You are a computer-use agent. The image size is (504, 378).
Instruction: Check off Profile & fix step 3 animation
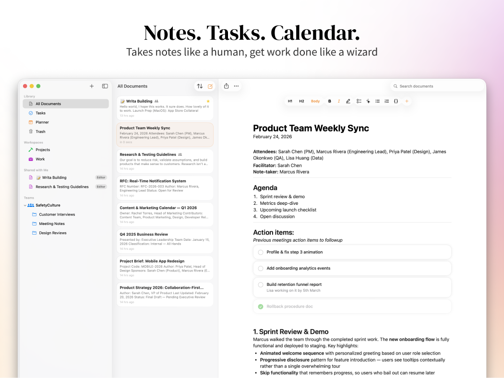[261, 252]
